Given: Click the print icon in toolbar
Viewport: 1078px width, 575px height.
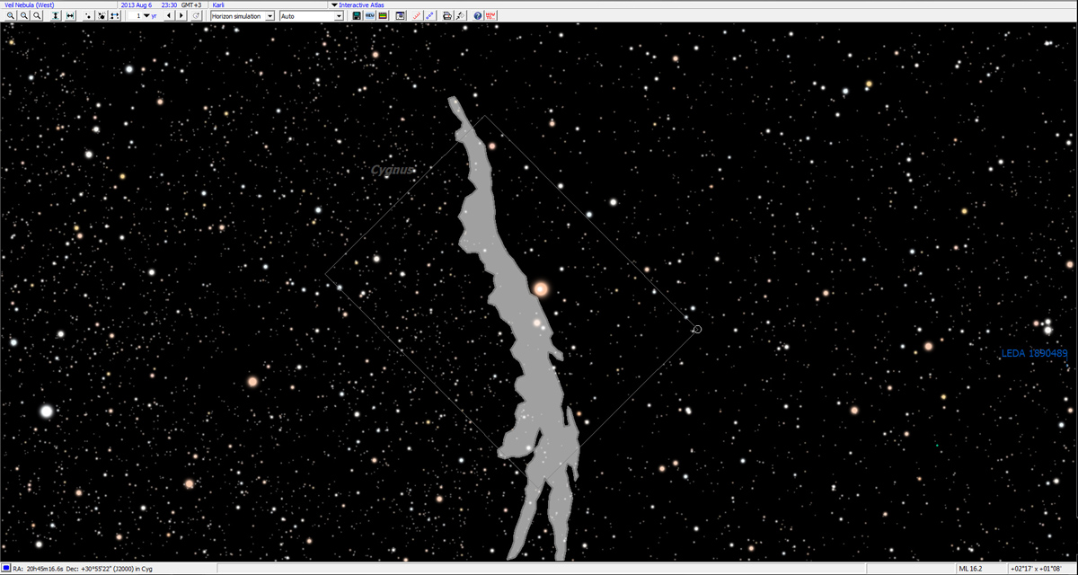Looking at the screenshot, I should (x=446, y=16).
